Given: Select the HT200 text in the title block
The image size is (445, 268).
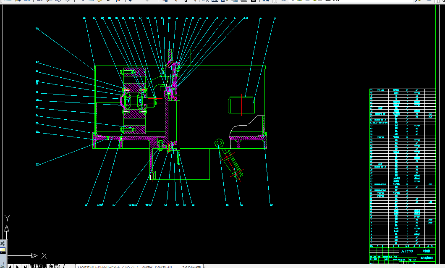Looking at the screenshot, I should click(407, 252).
